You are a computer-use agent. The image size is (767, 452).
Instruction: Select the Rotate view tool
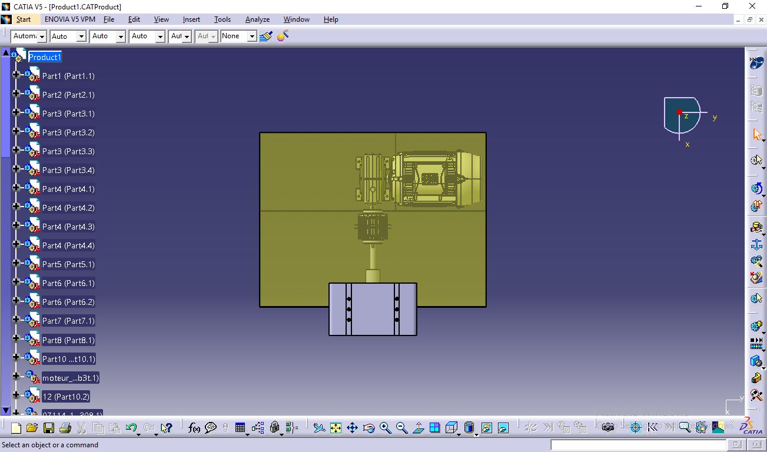[368, 428]
